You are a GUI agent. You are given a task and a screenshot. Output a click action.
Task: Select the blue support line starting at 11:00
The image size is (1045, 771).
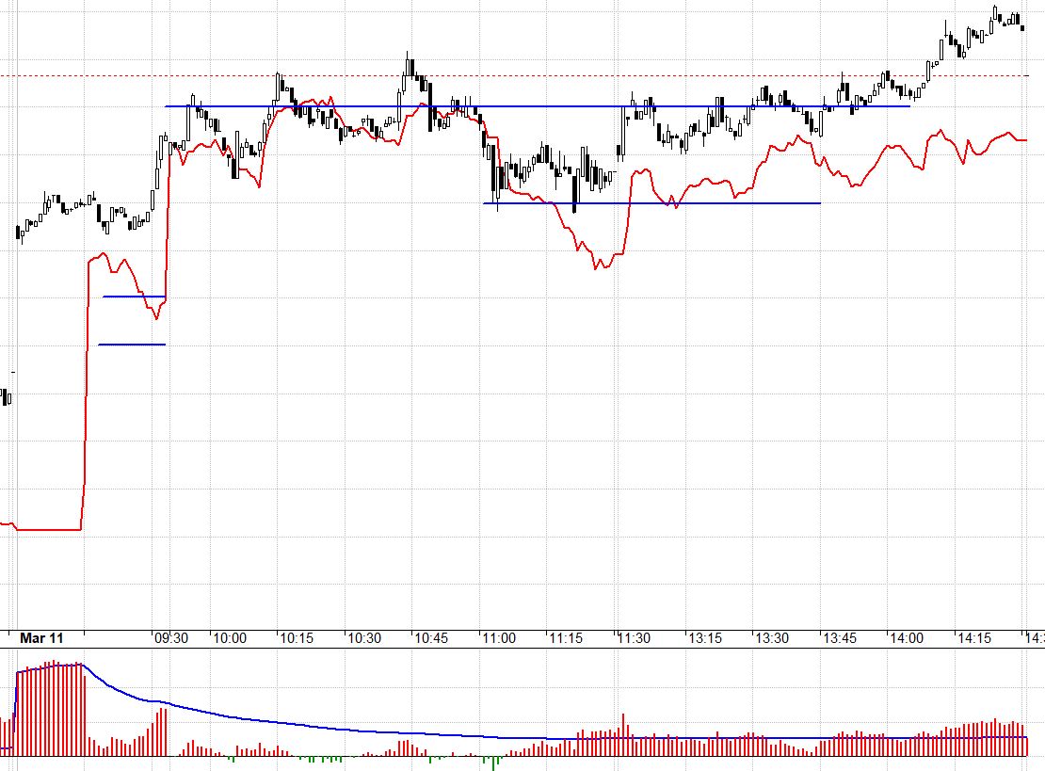coord(651,203)
